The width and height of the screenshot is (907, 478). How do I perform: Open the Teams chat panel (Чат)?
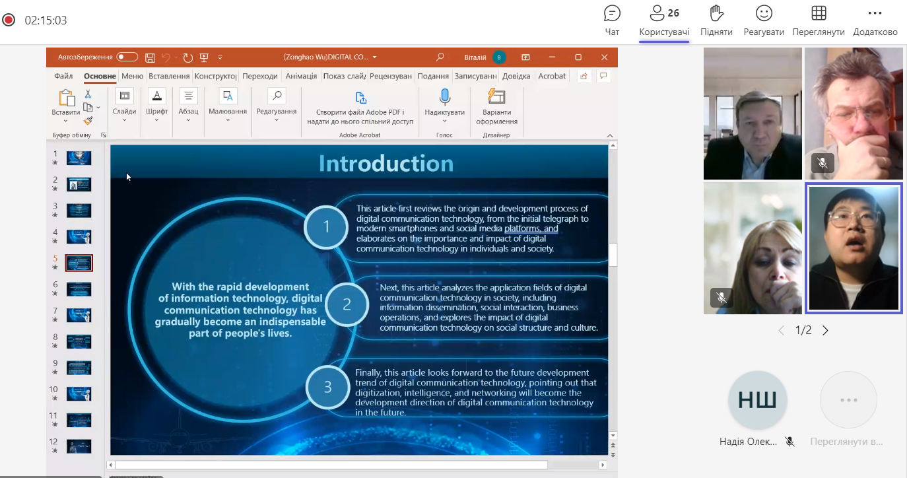612,20
